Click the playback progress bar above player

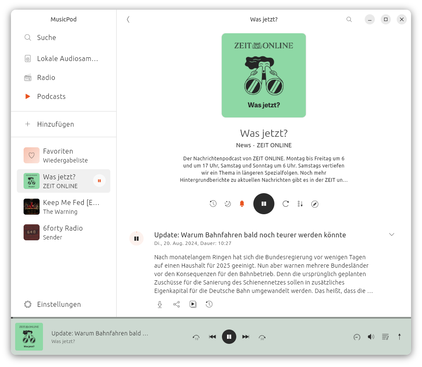(x=211, y=318)
